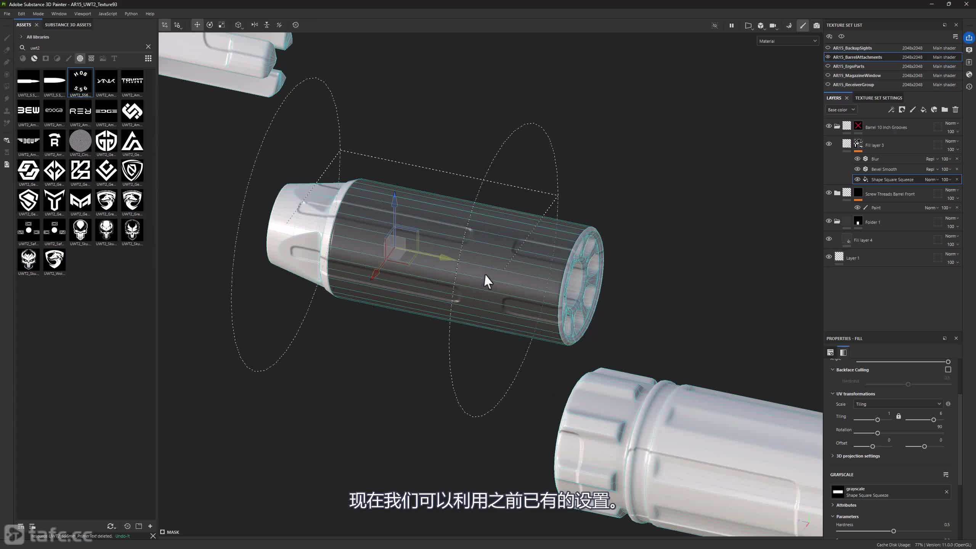Viewport: 976px width, 549px height.
Task: Toggle visibility of AR15_ErgoParts texture set
Action: click(828, 66)
